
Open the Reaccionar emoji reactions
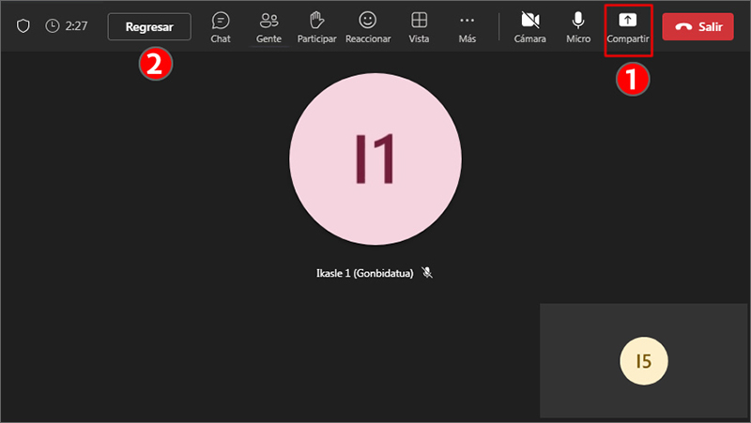(368, 26)
